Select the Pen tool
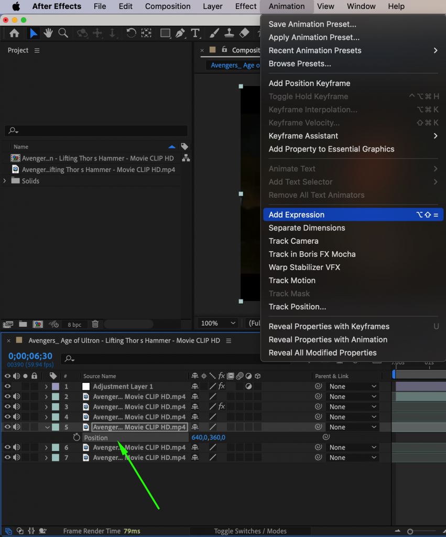This screenshot has width=446, height=537. (180, 33)
